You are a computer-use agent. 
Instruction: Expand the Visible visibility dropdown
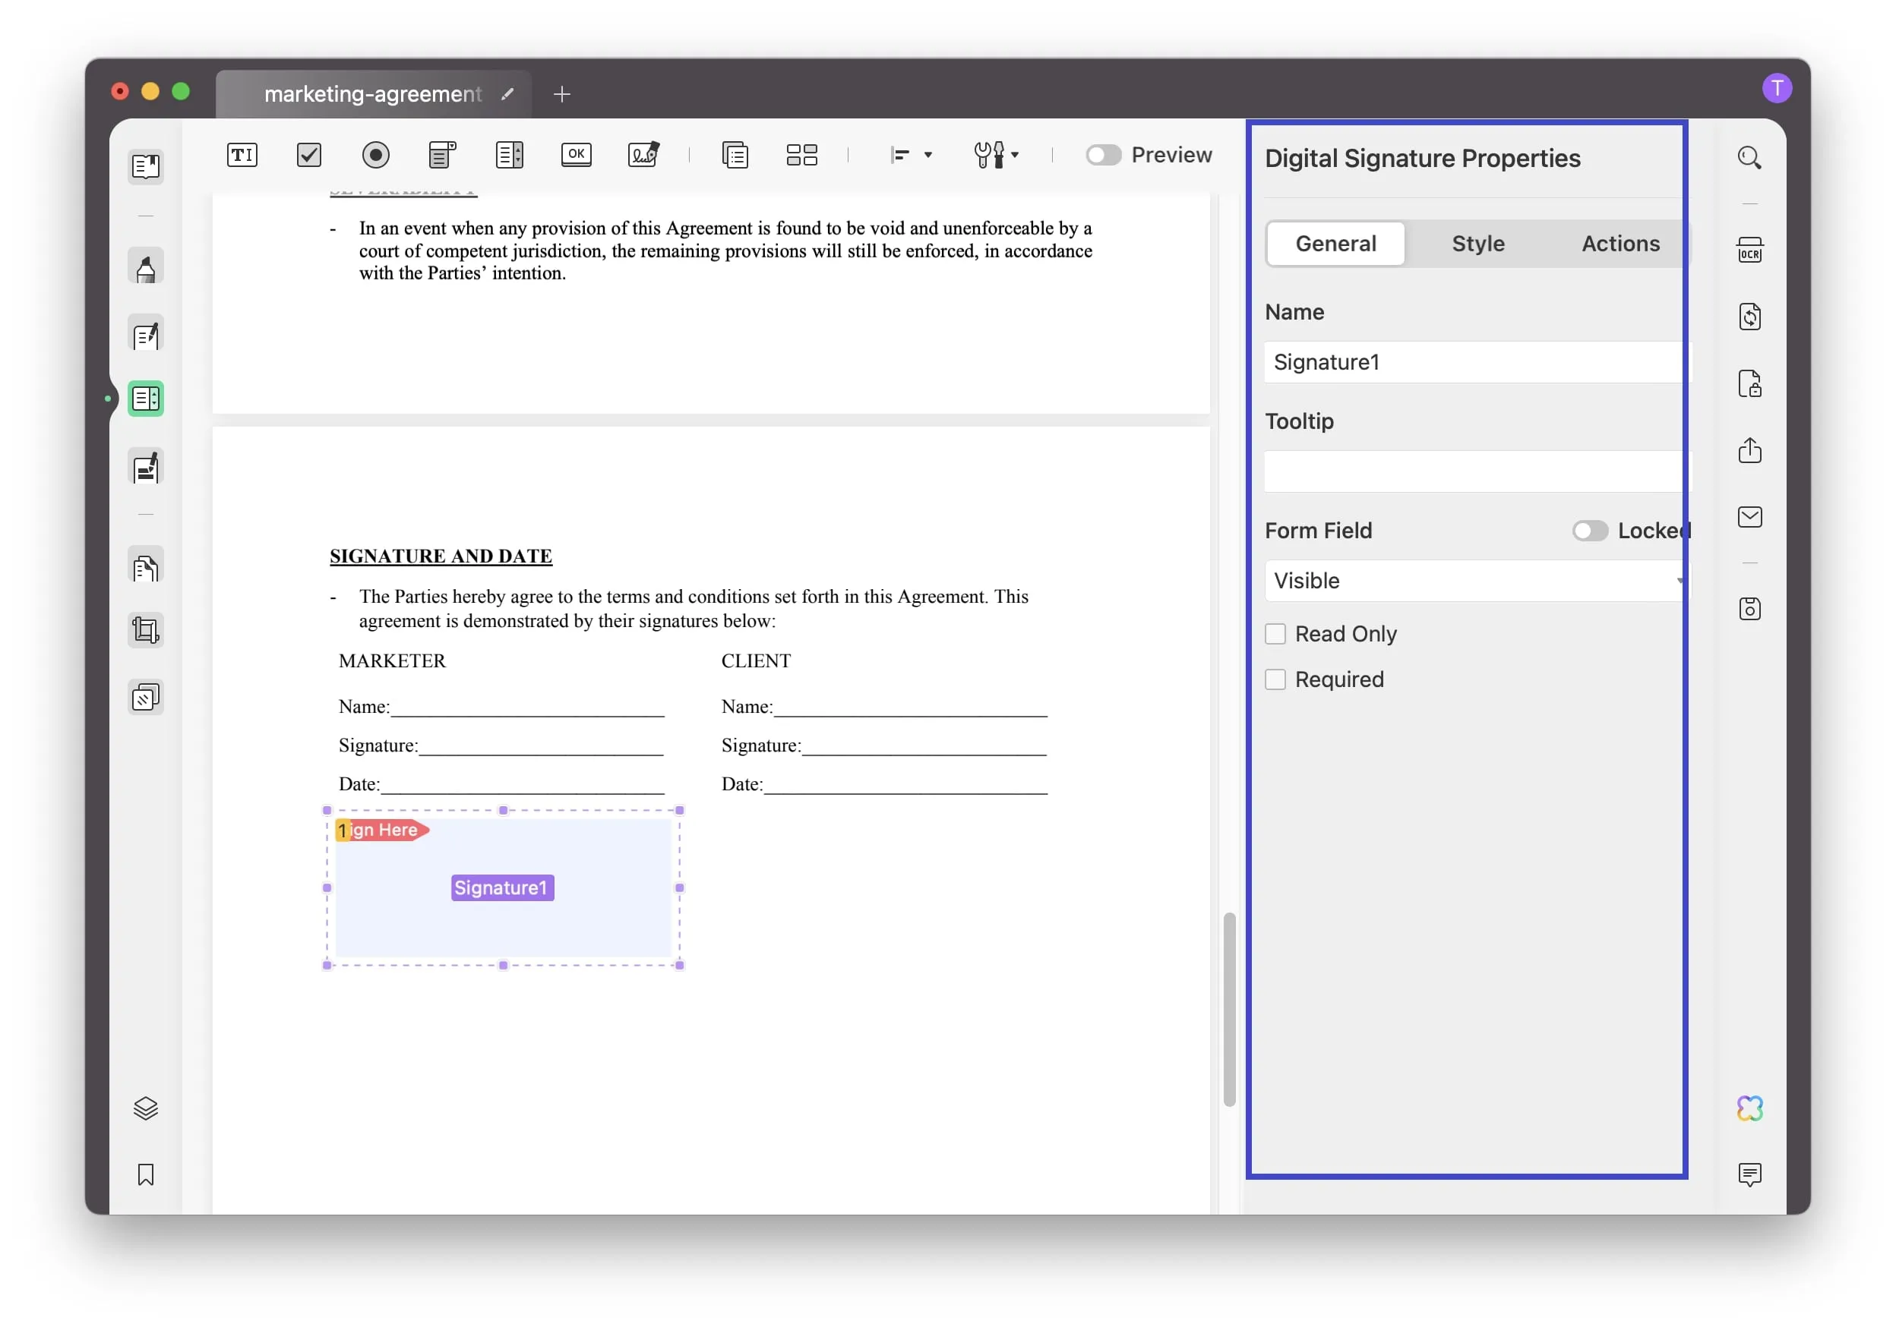coord(1679,578)
